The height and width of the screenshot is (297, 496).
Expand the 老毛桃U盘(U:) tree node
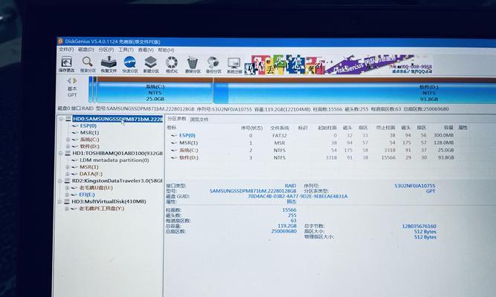[x=67, y=188]
